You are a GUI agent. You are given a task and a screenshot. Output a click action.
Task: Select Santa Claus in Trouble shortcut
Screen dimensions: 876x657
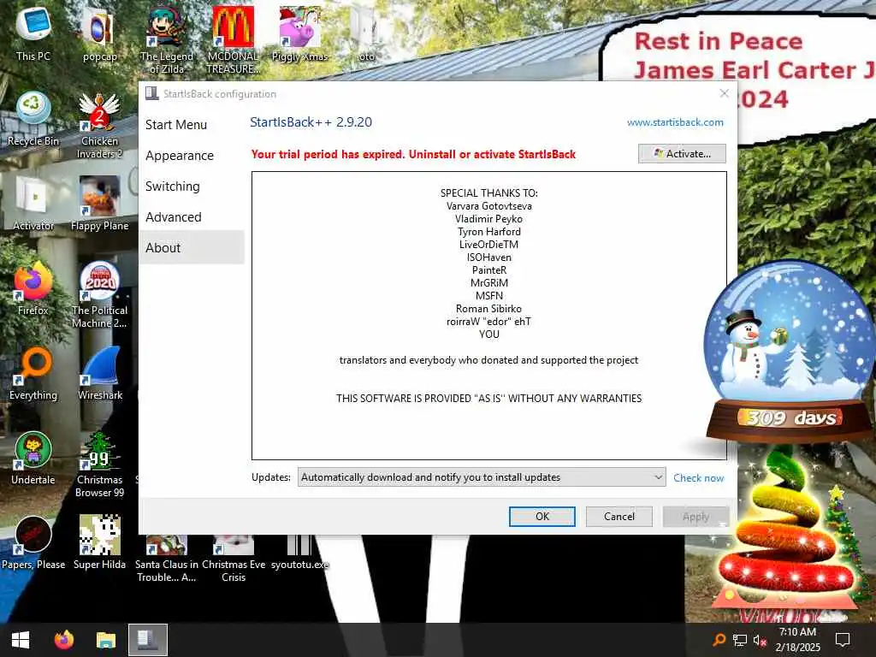(166, 559)
